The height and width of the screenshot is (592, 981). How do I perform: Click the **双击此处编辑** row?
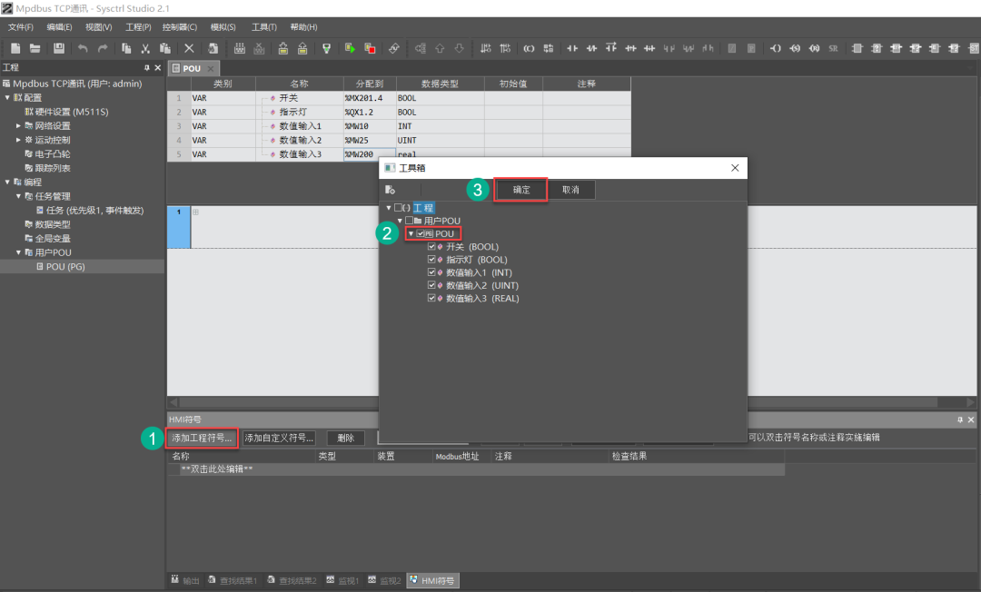click(475, 469)
